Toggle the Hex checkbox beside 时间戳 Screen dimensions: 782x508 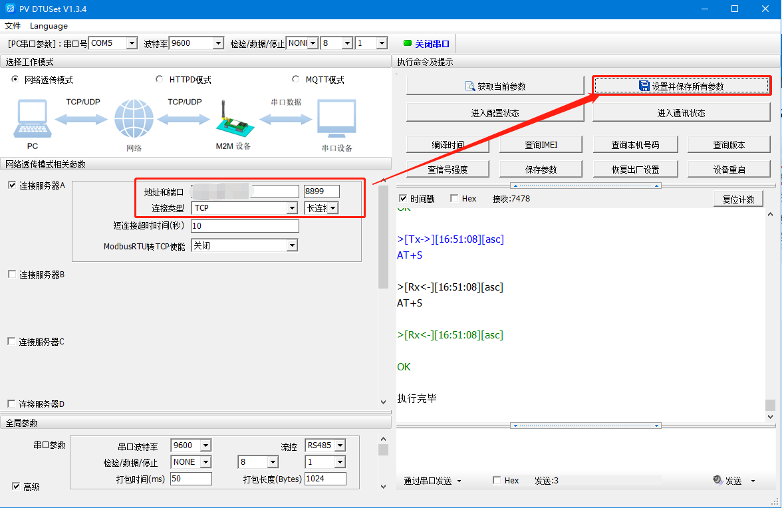point(454,198)
